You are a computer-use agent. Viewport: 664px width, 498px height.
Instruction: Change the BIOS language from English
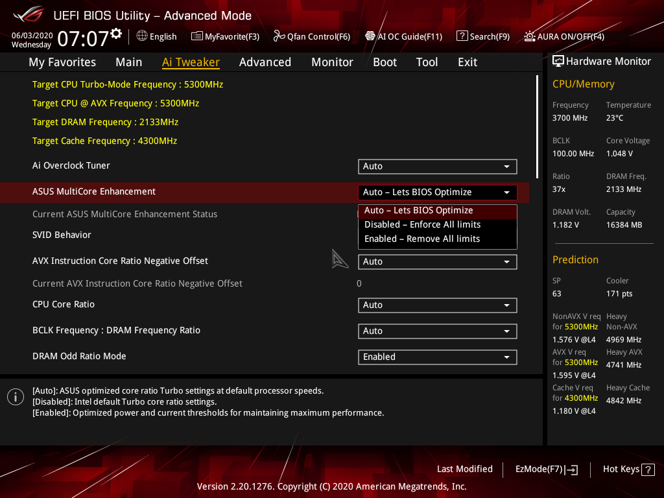click(156, 36)
